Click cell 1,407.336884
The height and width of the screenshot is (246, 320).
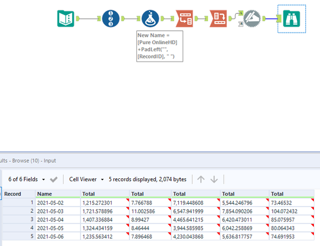point(105,219)
